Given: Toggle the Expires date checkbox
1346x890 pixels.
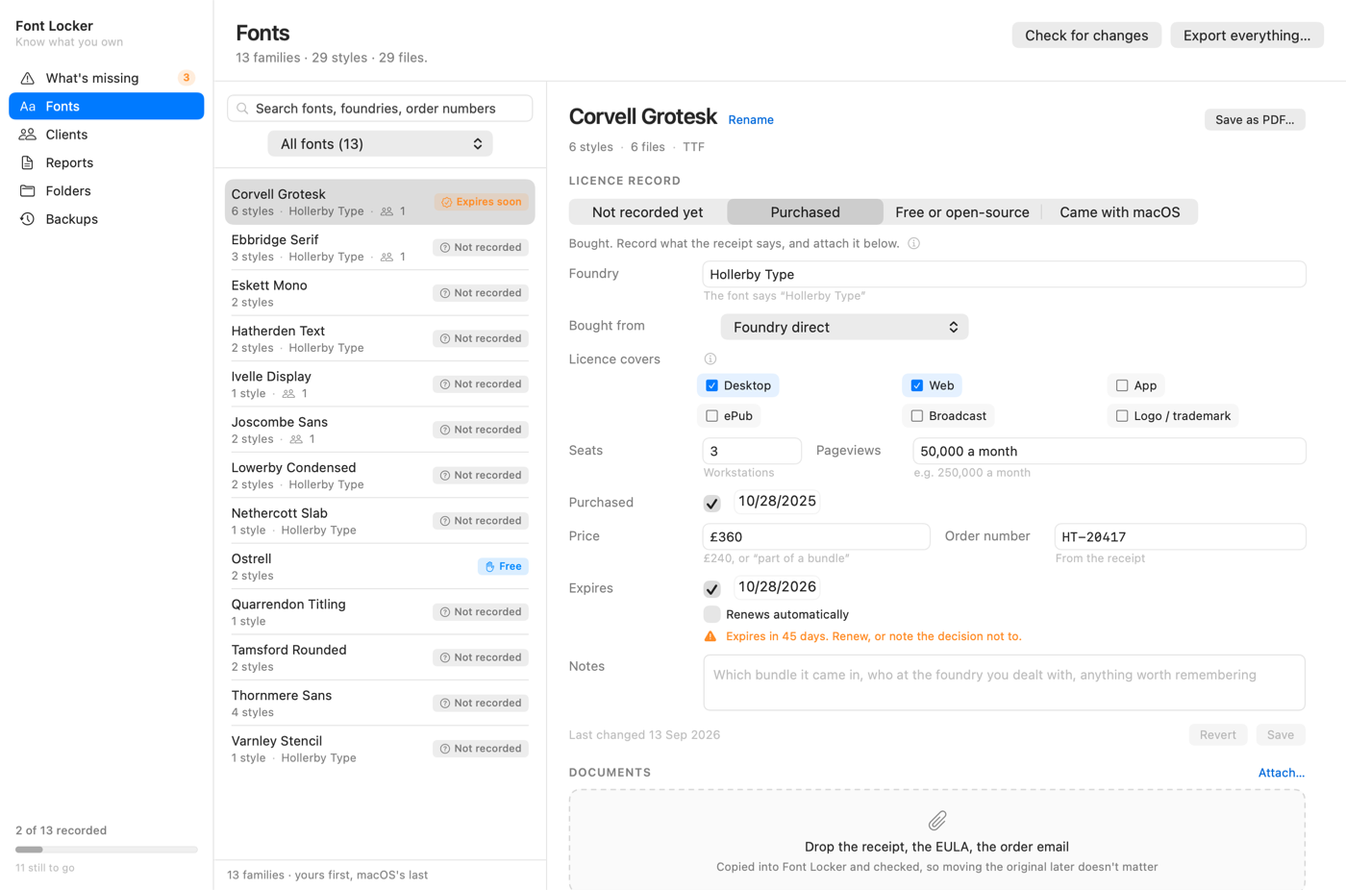Looking at the screenshot, I should pyautogui.click(x=711, y=588).
